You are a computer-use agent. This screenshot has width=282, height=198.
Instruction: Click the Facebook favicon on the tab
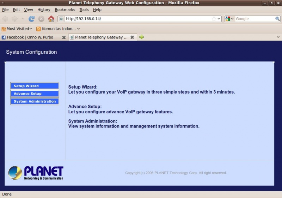4,37
